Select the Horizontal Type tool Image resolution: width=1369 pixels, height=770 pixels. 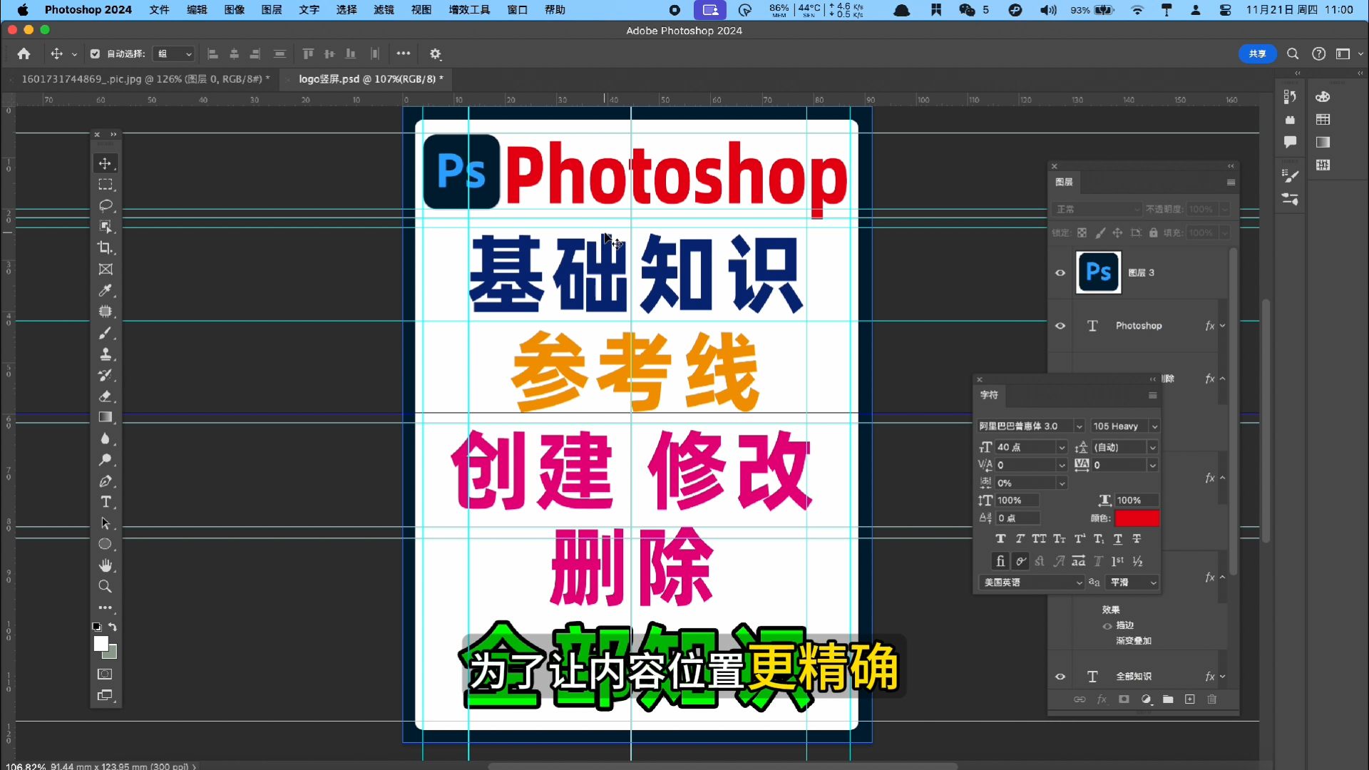(x=106, y=502)
